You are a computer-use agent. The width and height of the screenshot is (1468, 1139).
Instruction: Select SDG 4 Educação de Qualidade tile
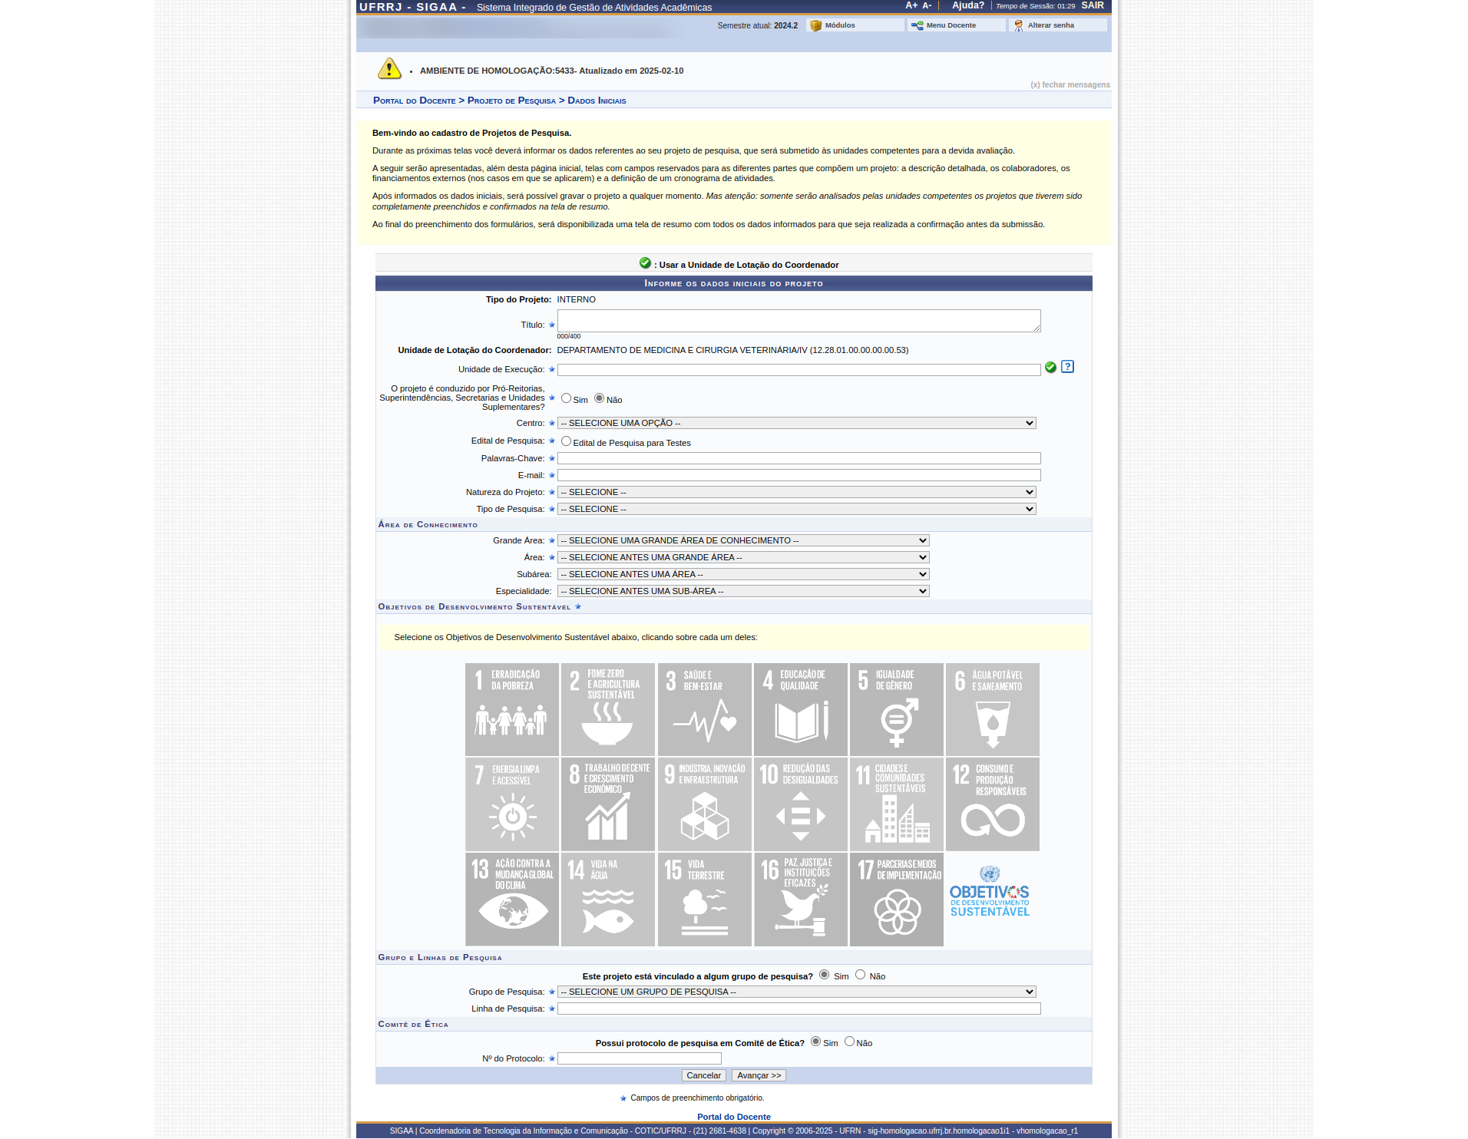click(800, 709)
